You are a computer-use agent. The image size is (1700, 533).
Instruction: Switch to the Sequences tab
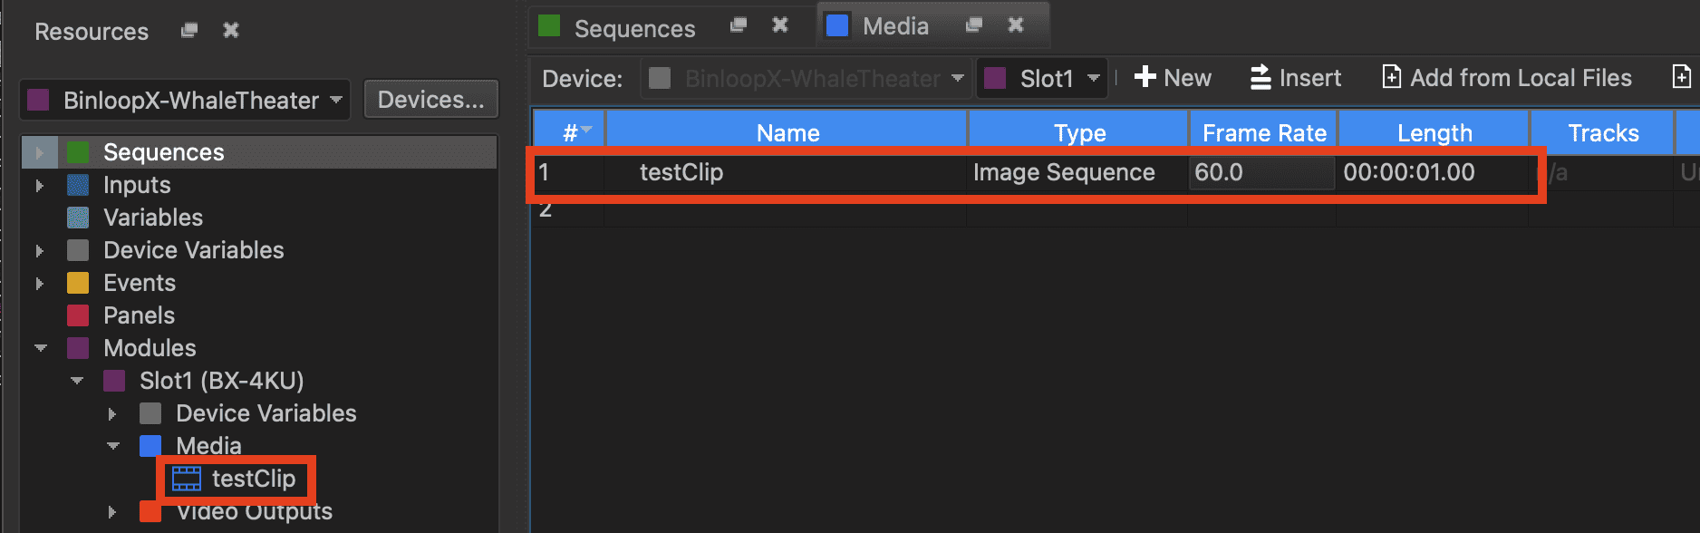(x=634, y=28)
